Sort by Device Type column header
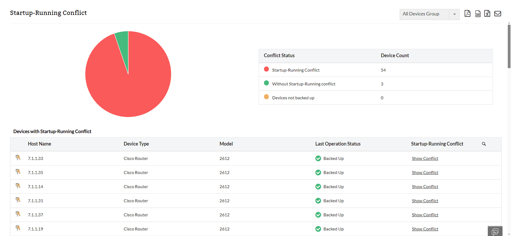Viewport: 511px width, 236px height. click(x=136, y=144)
